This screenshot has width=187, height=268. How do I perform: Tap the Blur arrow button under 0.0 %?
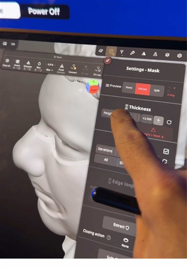click(49, 70)
